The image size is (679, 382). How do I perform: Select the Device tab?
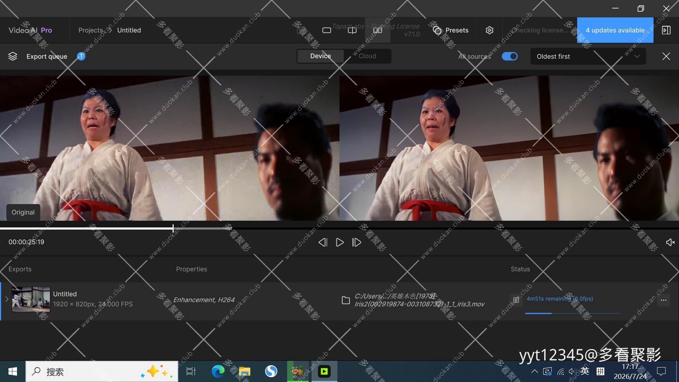coord(320,56)
